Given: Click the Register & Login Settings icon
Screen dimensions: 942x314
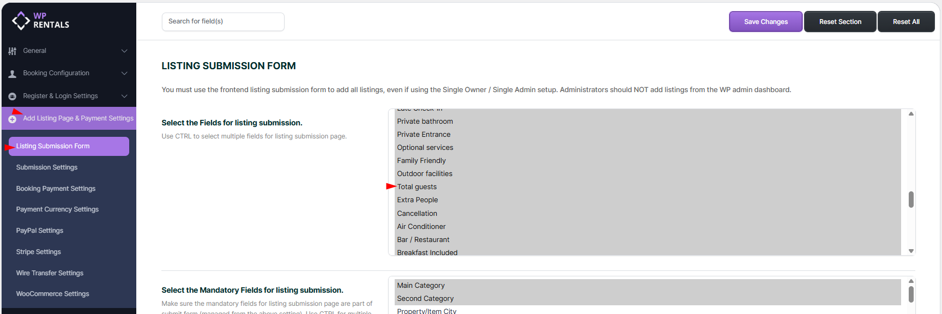Looking at the screenshot, I should (x=12, y=96).
